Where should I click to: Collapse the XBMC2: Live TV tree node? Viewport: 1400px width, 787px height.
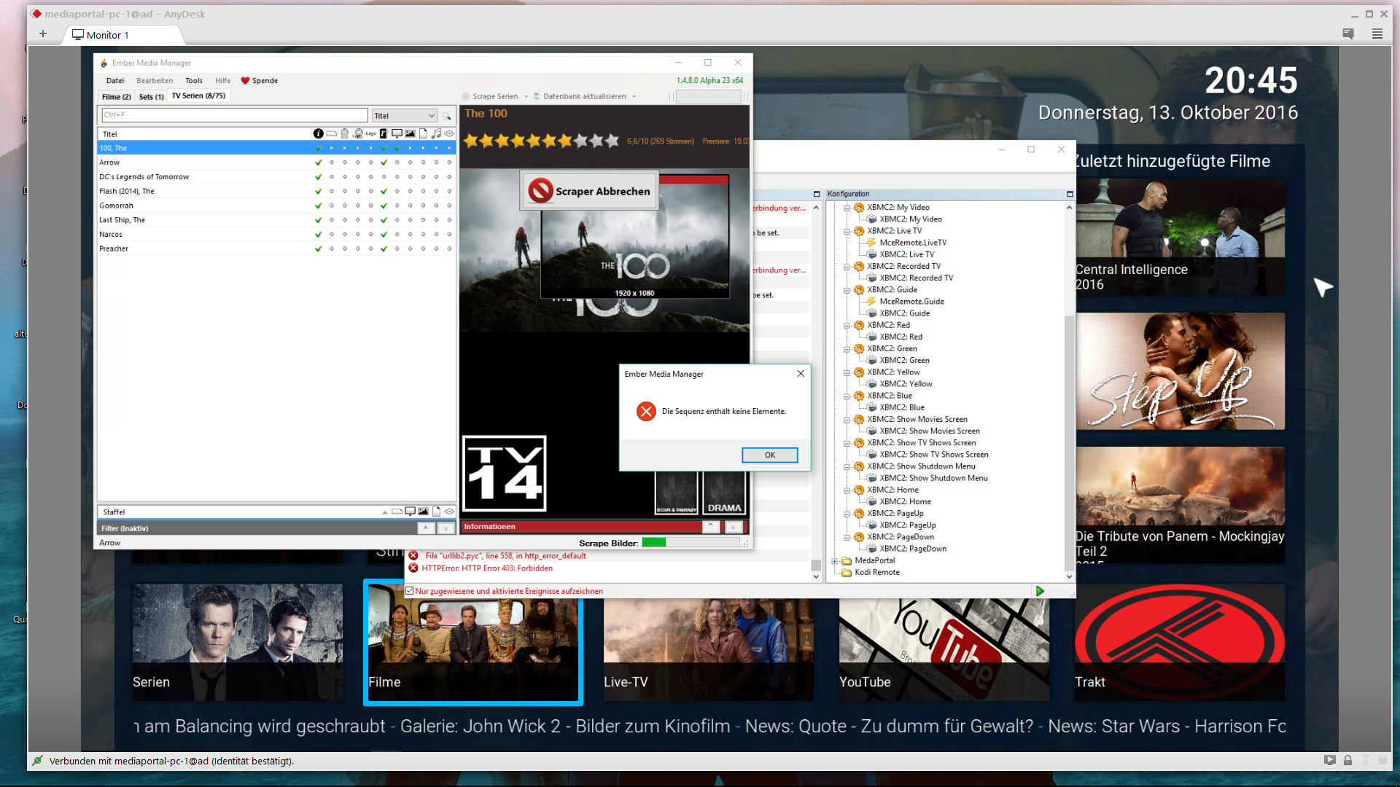(x=847, y=231)
